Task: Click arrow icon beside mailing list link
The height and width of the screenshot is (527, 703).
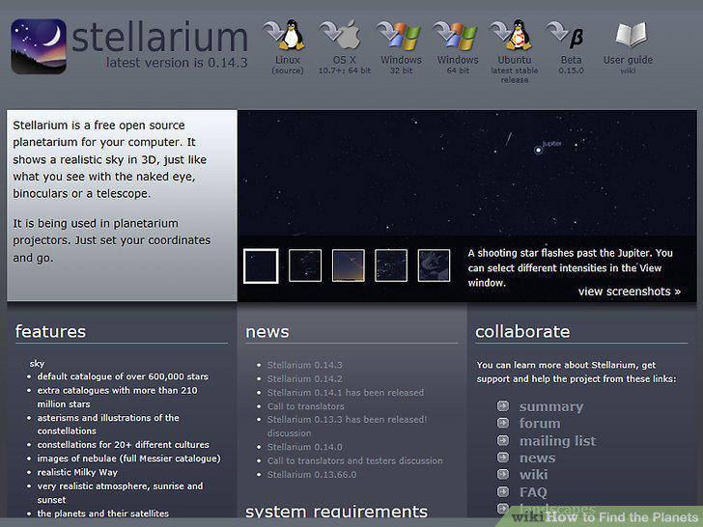Action: [503, 440]
